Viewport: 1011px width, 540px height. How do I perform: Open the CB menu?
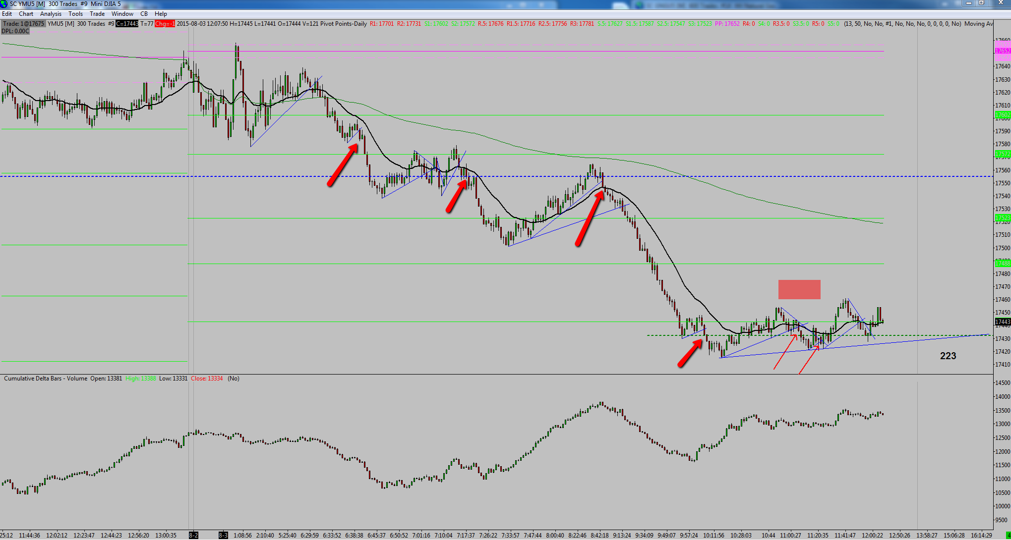coord(144,14)
